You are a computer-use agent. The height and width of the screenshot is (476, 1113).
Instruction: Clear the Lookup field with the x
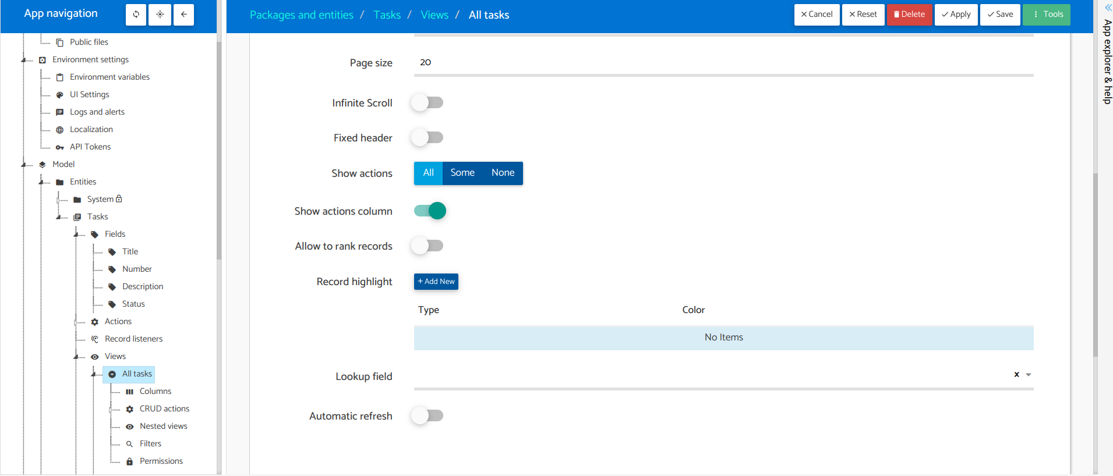[x=1016, y=375]
